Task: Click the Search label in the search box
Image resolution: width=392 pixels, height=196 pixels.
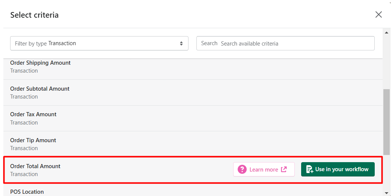Action: click(209, 43)
